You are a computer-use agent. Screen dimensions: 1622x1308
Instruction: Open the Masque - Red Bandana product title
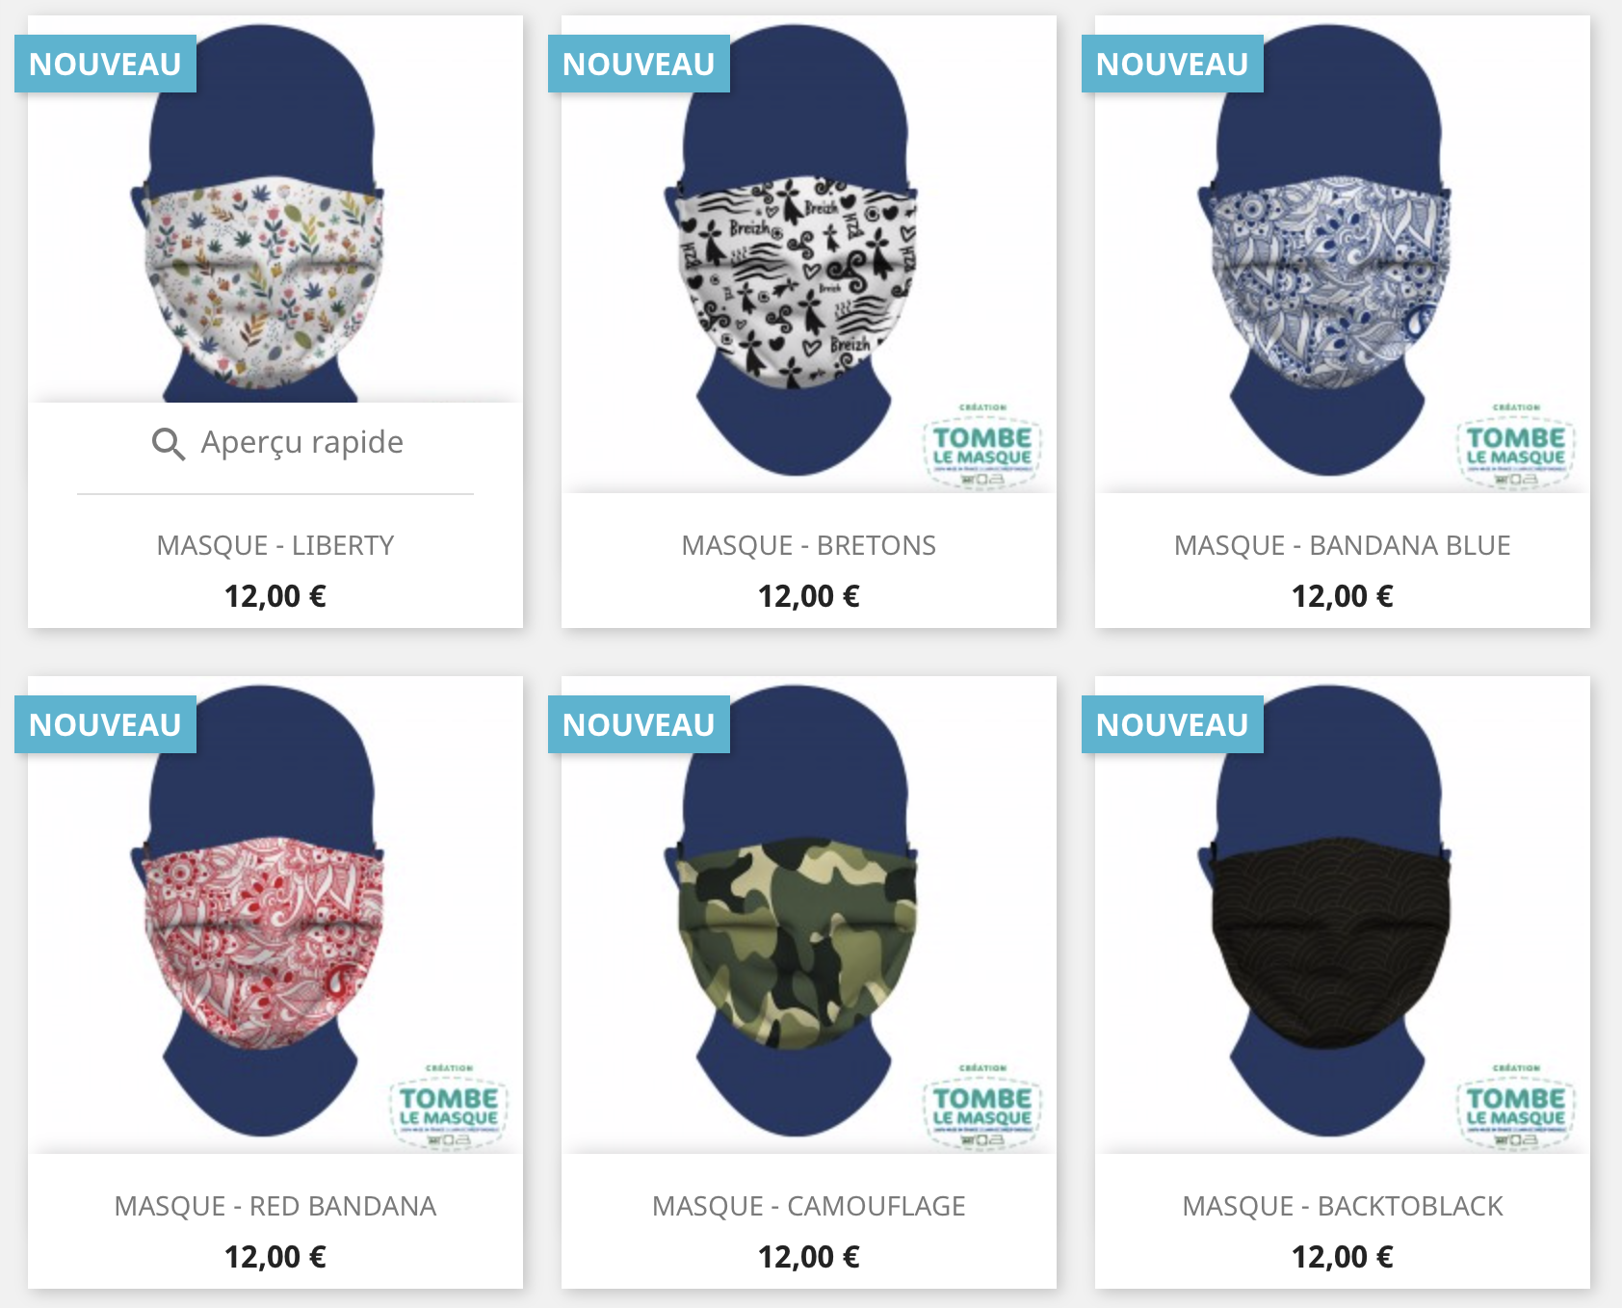[x=275, y=1206]
